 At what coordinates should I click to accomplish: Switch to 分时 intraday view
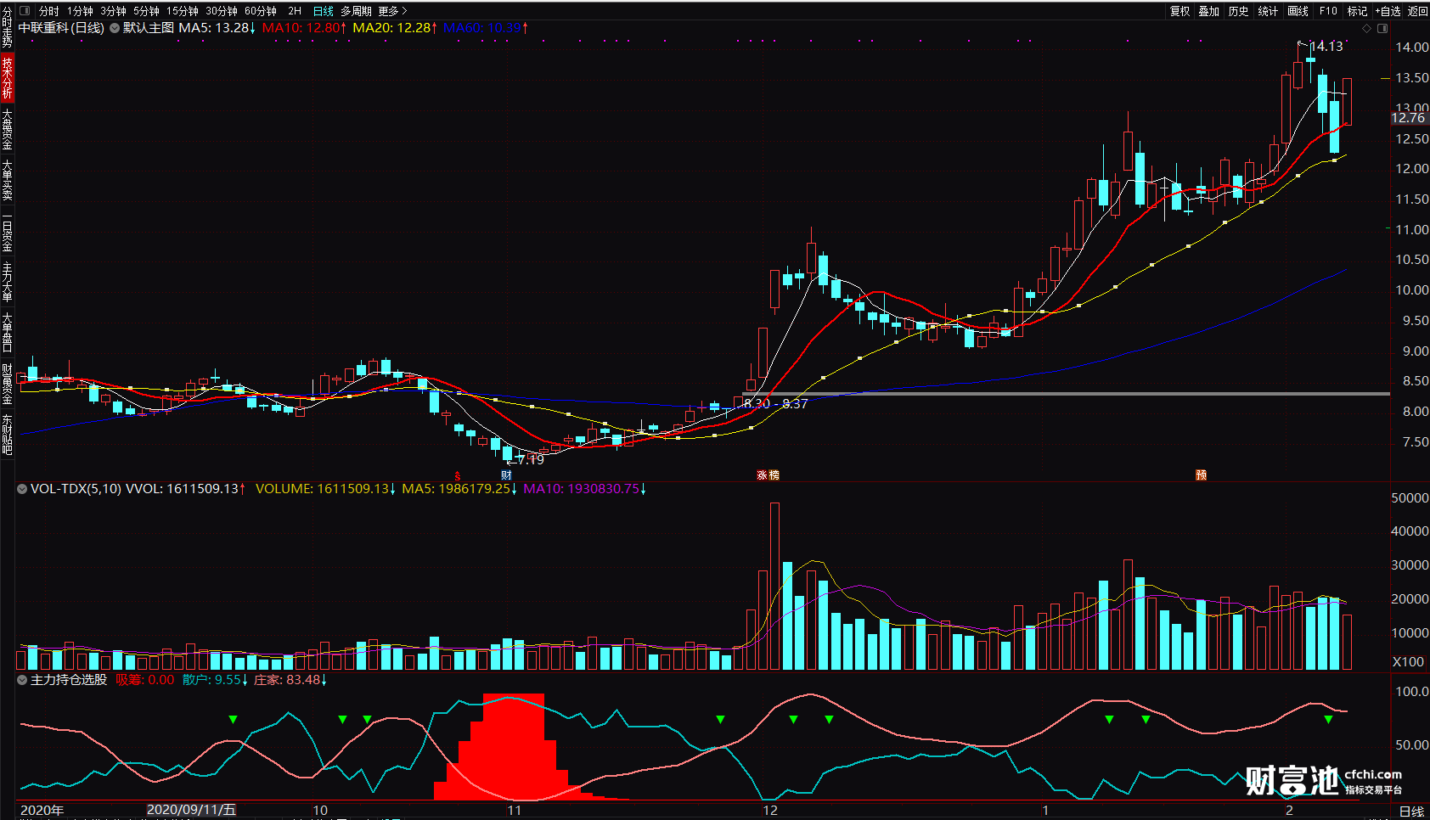click(x=49, y=11)
